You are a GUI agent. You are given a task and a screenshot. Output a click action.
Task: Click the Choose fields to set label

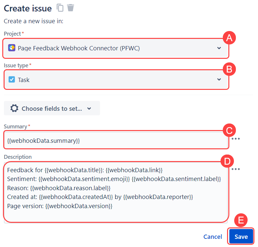click(x=51, y=108)
